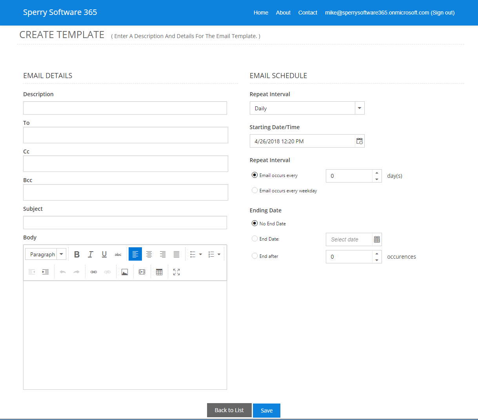Redo edit in body editor
This screenshot has width=478, height=420.
tap(76, 272)
